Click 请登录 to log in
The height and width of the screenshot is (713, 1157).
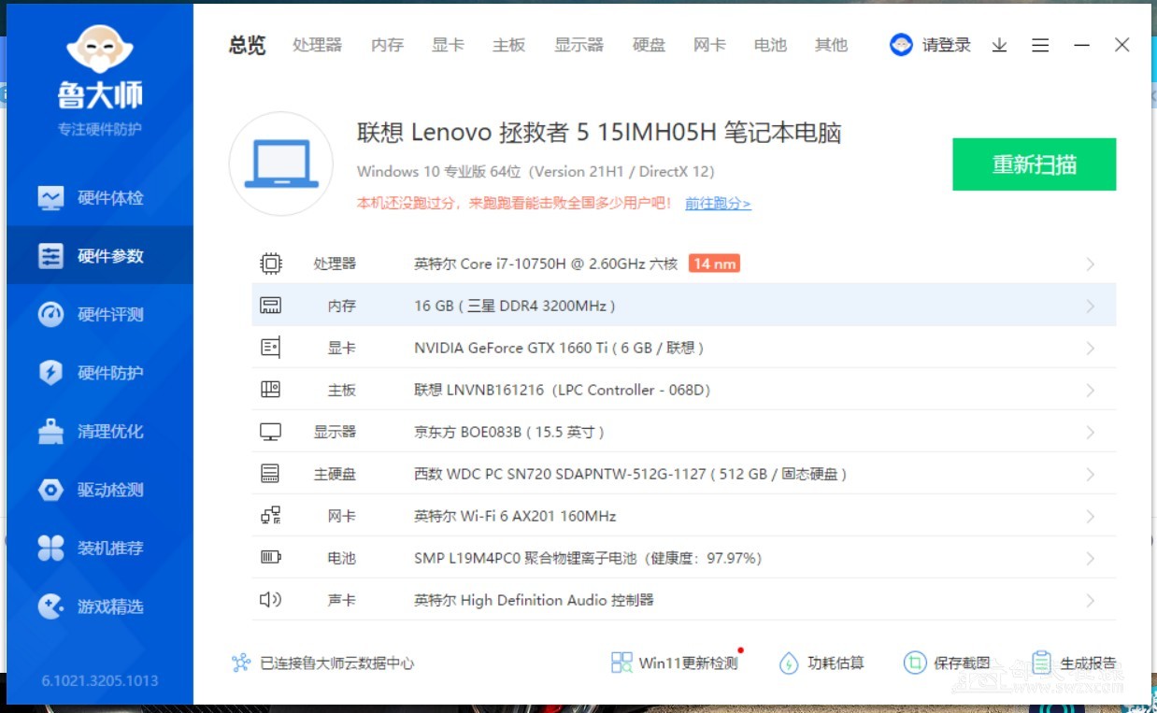pos(946,45)
